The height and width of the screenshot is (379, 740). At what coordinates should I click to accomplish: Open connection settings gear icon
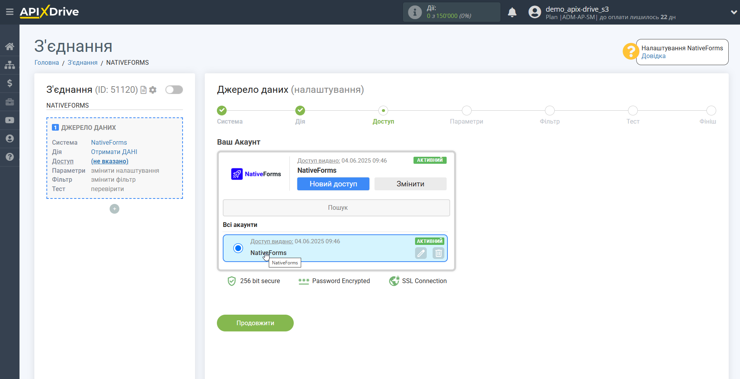tap(153, 90)
